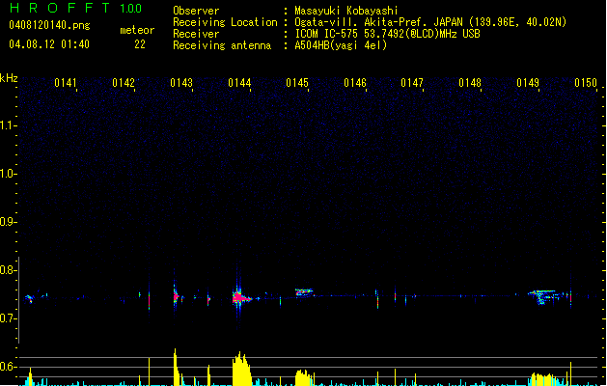Screen dimensions: 607x386
Task: Click the antenna A504HB(yagi 4el) text
Action: tap(341, 45)
